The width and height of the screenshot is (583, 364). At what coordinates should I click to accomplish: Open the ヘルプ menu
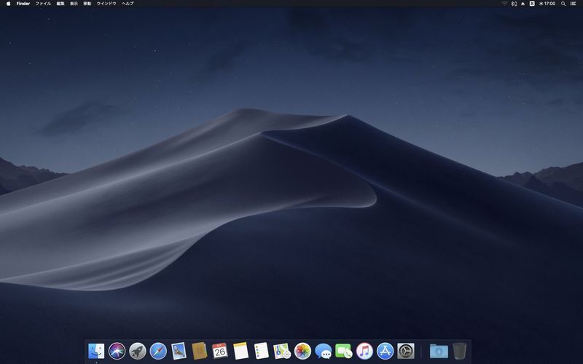(x=128, y=4)
